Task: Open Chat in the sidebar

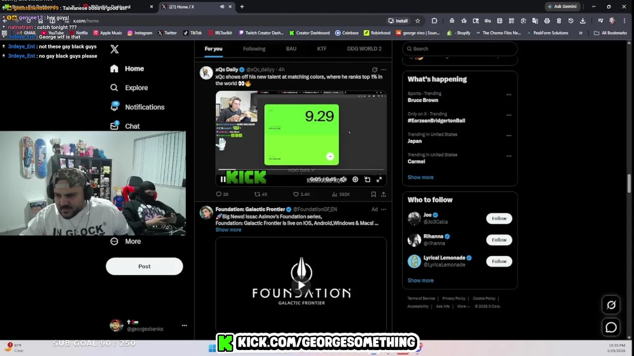Action: coord(125,126)
